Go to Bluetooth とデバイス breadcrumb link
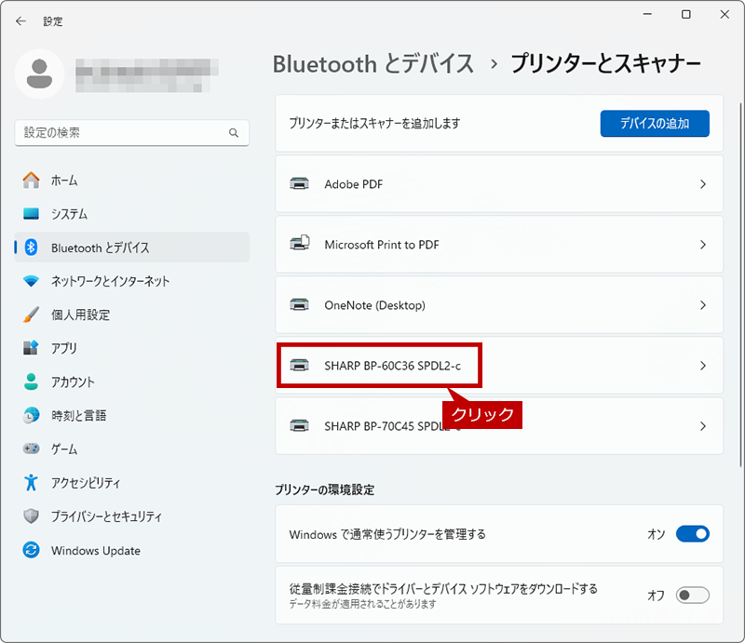Image resolution: width=745 pixels, height=643 pixels. click(x=373, y=64)
